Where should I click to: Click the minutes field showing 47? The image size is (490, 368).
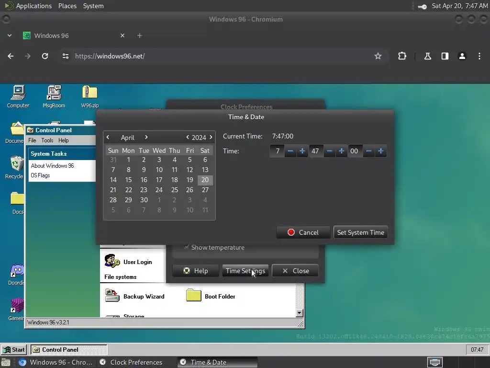pos(315,151)
